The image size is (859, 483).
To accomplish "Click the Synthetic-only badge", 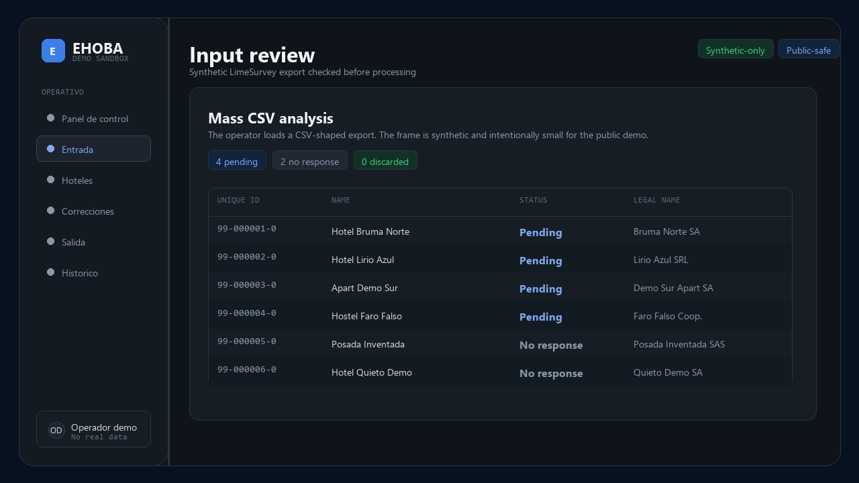I will coord(736,49).
